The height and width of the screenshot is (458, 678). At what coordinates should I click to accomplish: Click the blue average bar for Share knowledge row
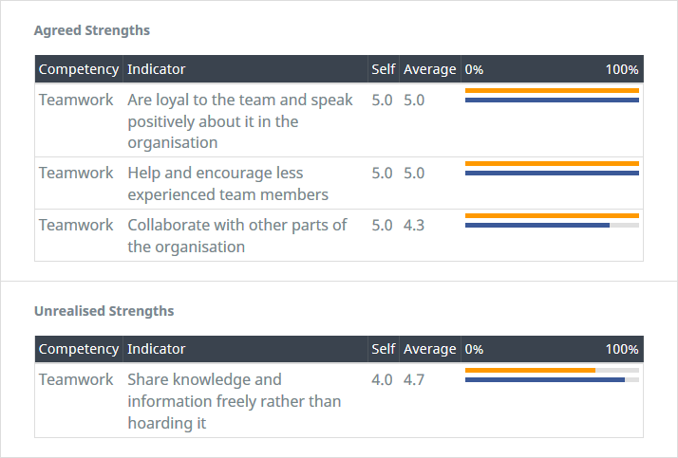tap(545, 379)
